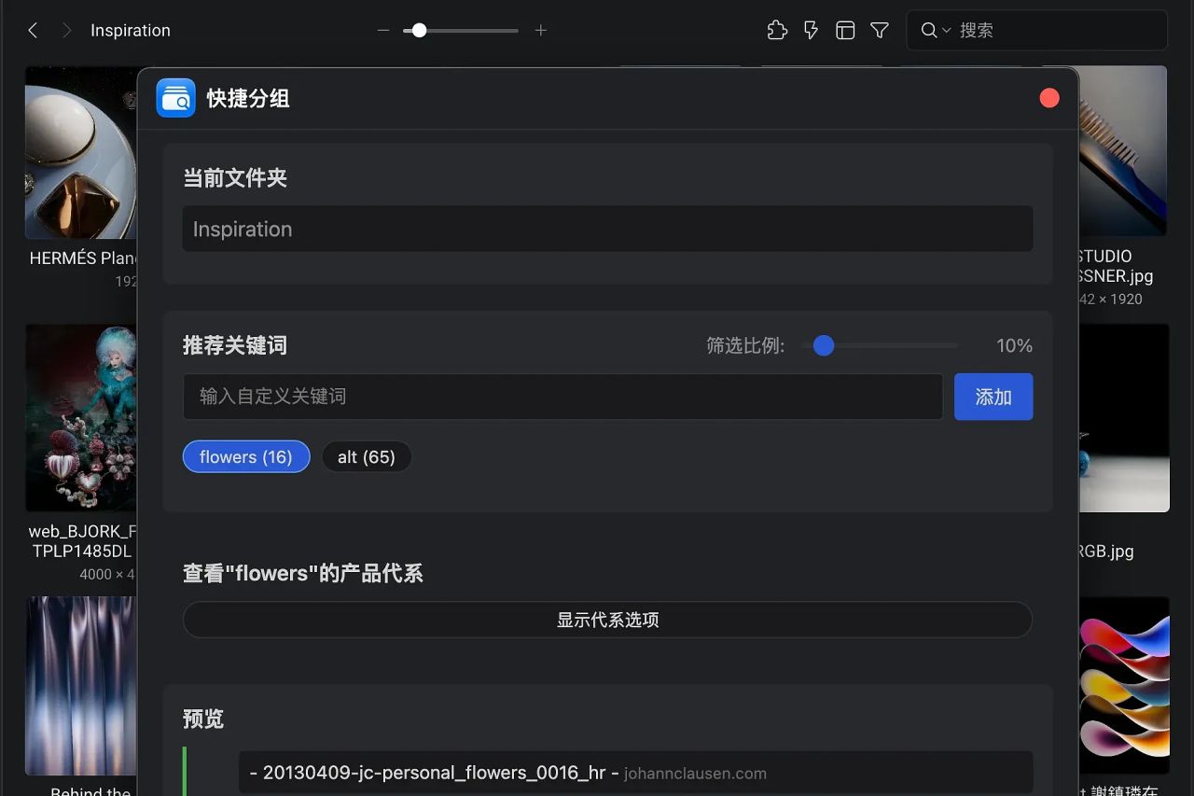
Task: Click the 添加 button
Action: 993,397
